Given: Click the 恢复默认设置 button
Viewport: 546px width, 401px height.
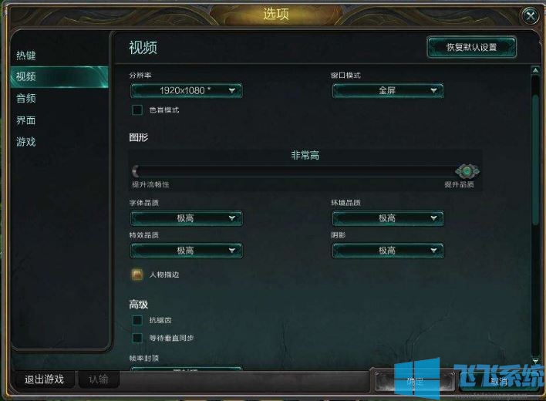Looking at the screenshot, I should (x=471, y=47).
